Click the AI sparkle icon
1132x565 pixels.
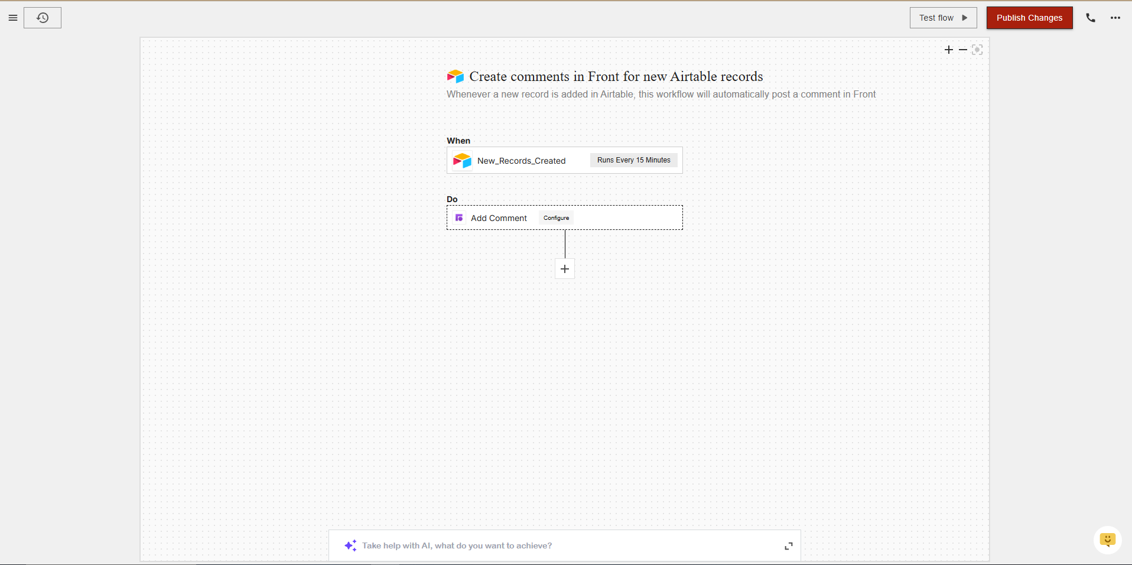(x=350, y=545)
